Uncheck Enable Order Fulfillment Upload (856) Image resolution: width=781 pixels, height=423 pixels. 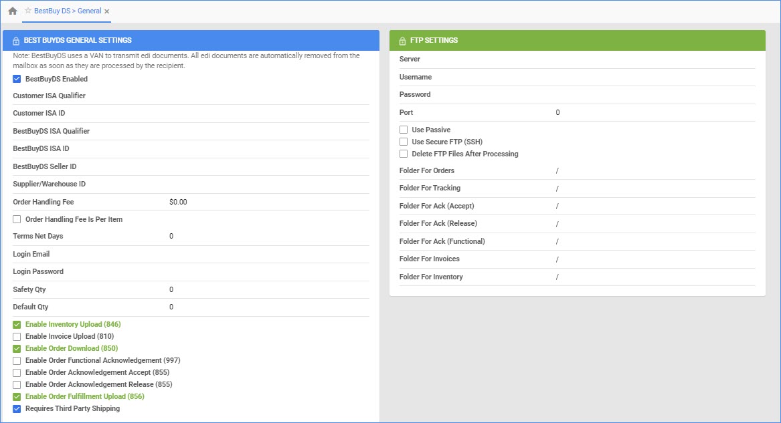[x=17, y=397]
